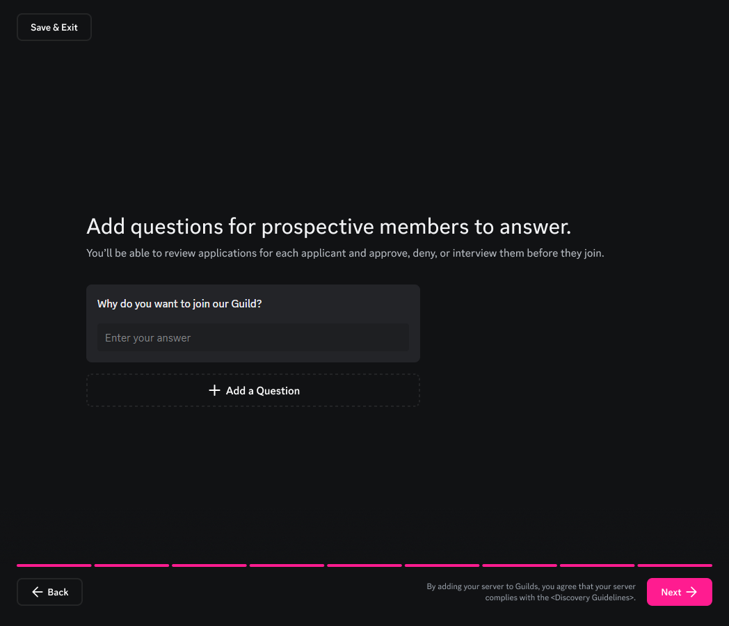Jump to the third progress step segment
The height and width of the screenshot is (626, 729).
[209, 565]
